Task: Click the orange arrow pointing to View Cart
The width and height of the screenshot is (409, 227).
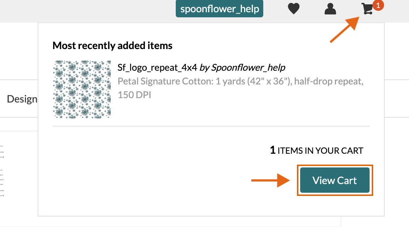Action: click(x=270, y=180)
